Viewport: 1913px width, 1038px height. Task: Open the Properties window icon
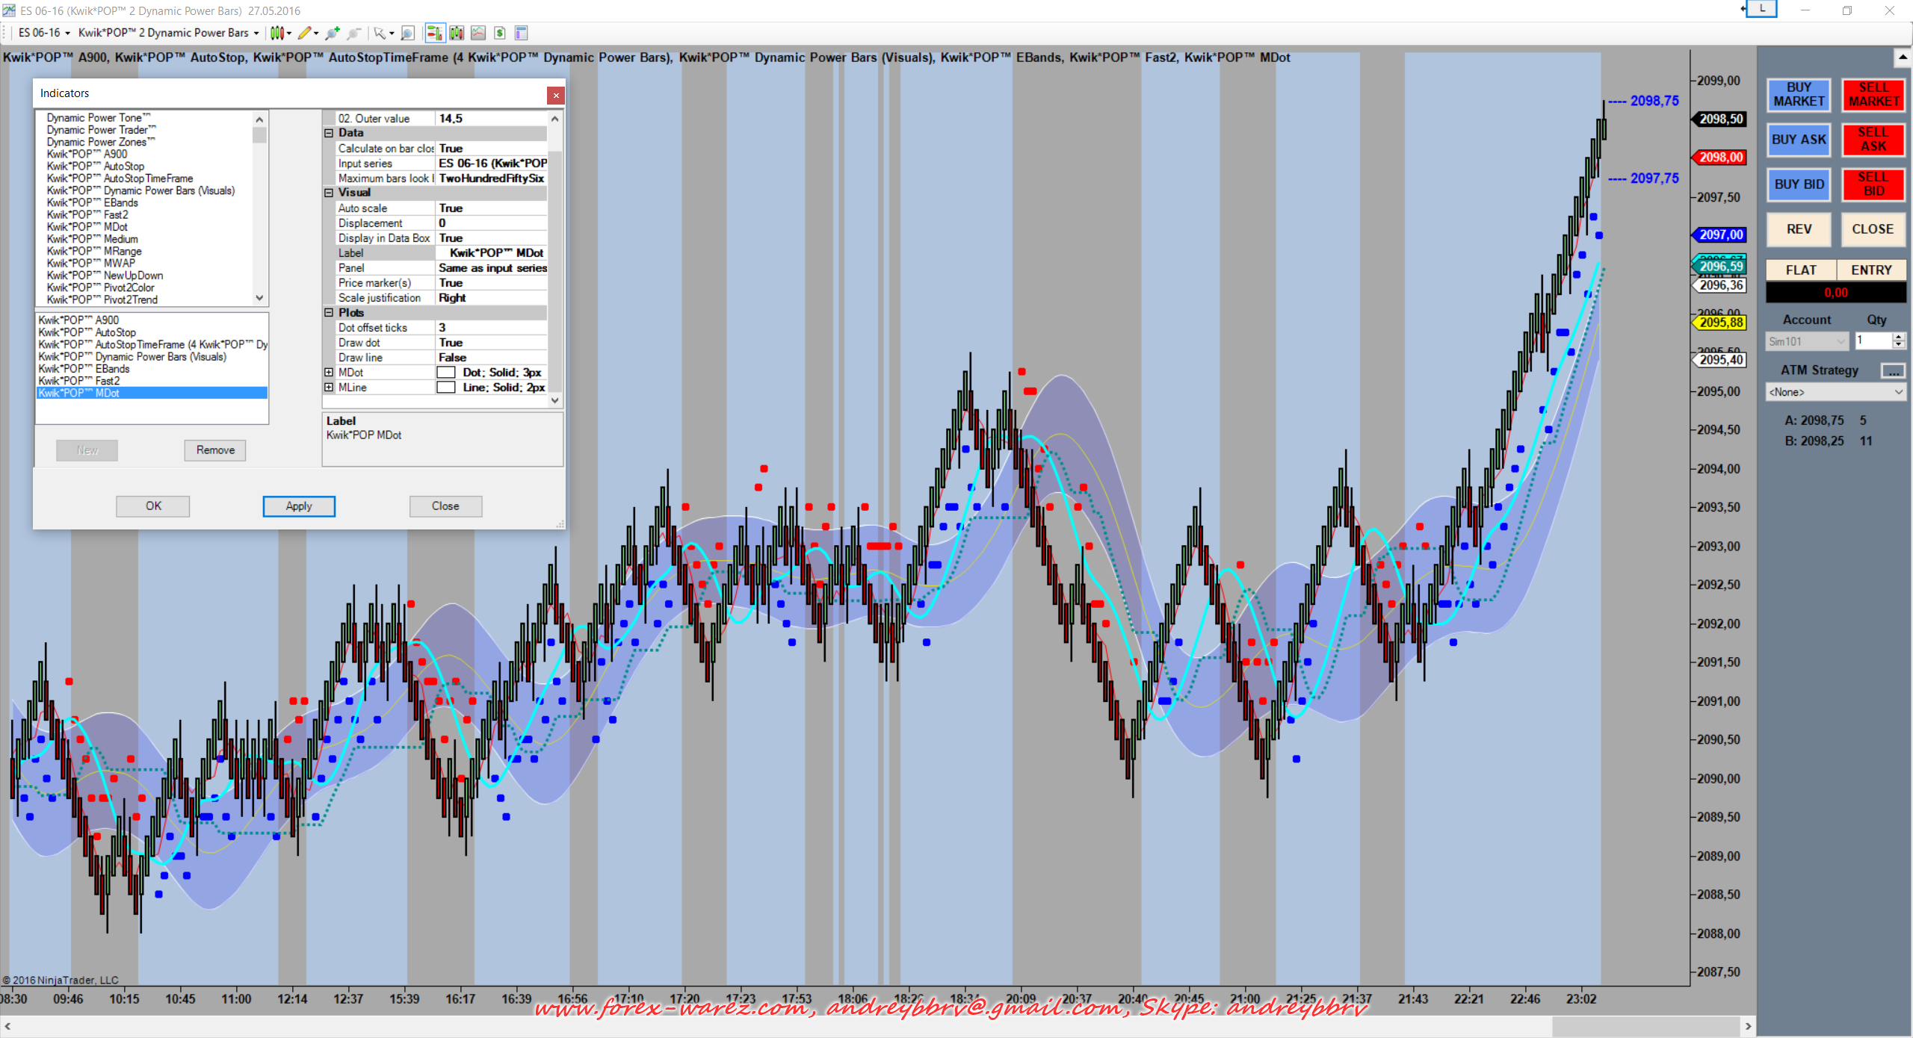(522, 33)
